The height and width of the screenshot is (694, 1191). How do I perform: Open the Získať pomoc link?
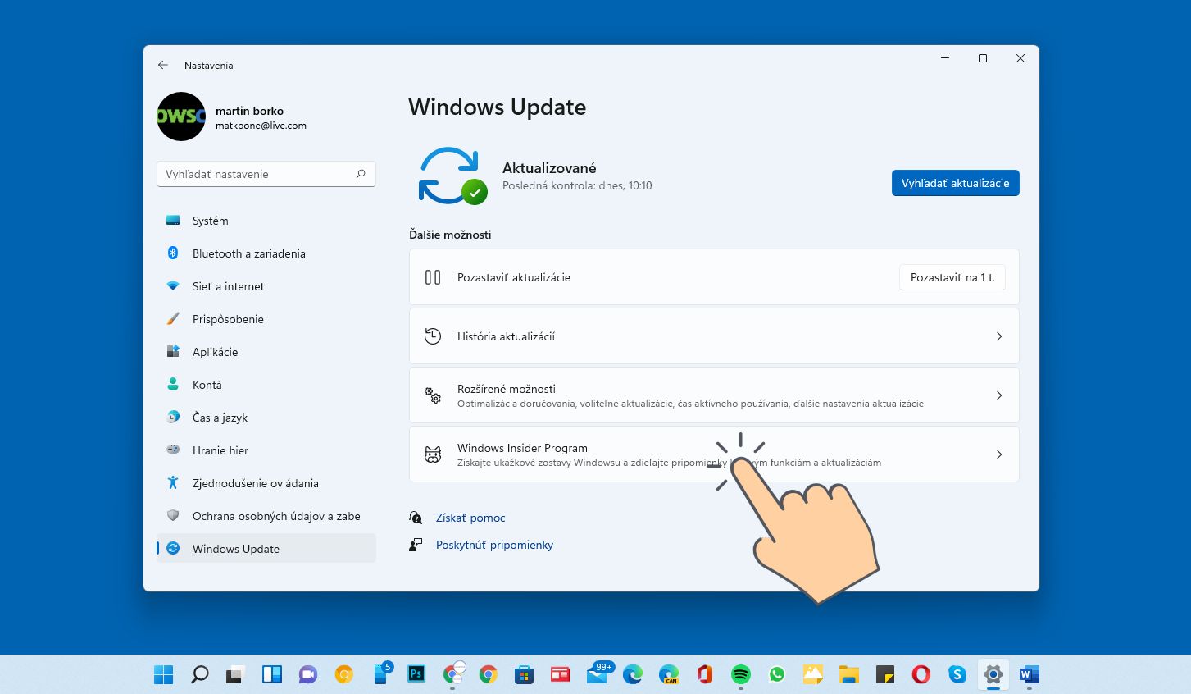(470, 518)
